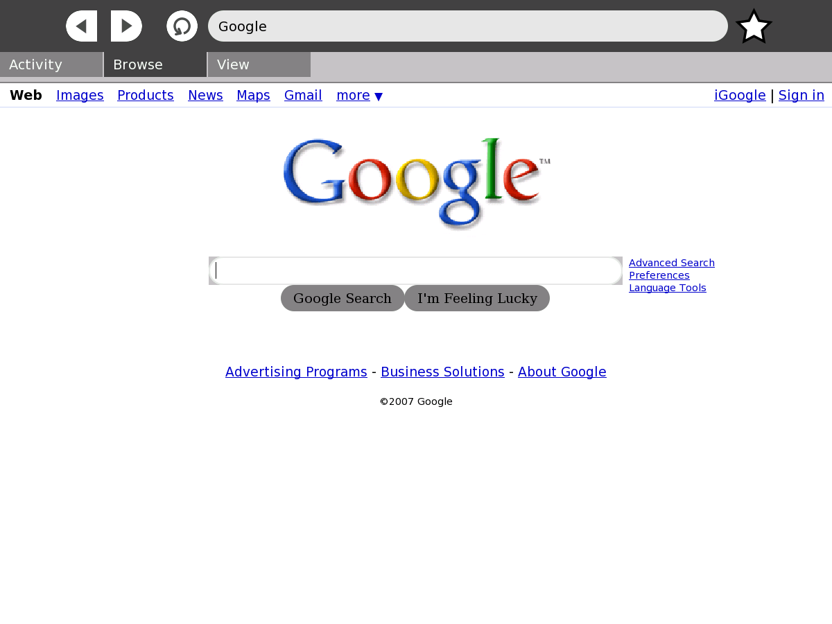Viewport: 832px width, 624px height.
Task: Go back with the left arrow button
Action: 81,26
